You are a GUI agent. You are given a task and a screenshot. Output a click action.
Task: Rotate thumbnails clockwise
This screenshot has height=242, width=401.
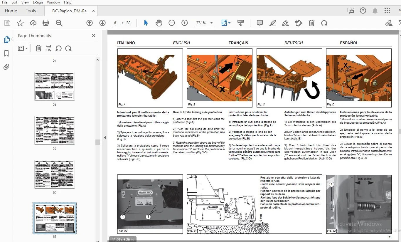[68, 48]
